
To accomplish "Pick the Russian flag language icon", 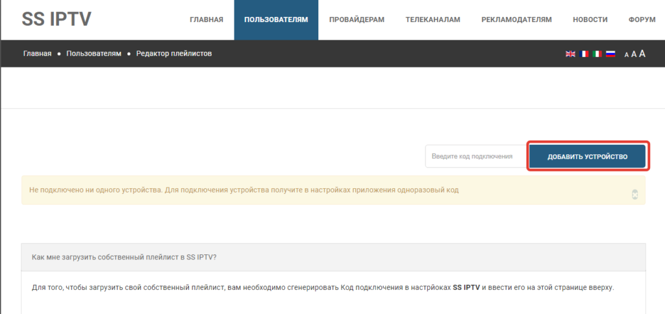I will click(610, 54).
